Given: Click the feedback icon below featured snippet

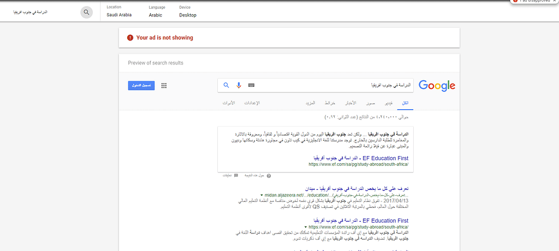Looking at the screenshot, I should 236,176.
